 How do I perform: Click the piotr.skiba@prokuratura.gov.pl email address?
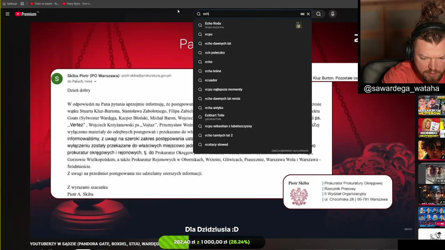(x=146, y=76)
